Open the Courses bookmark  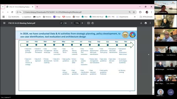pos(67,17)
